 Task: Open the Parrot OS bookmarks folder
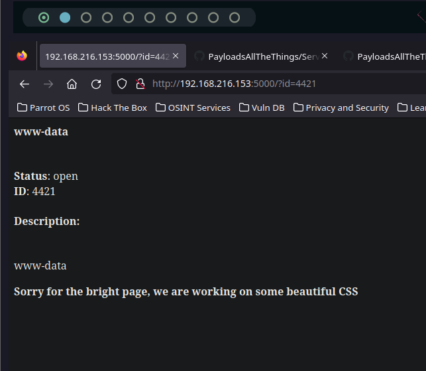click(43, 108)
